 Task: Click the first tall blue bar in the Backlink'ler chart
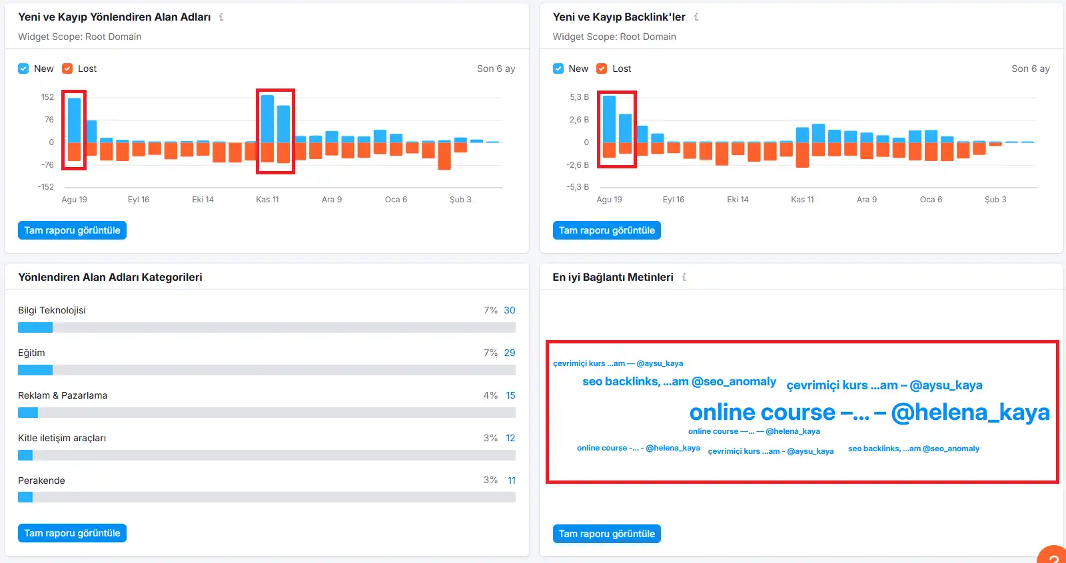(x=608, y=120)
